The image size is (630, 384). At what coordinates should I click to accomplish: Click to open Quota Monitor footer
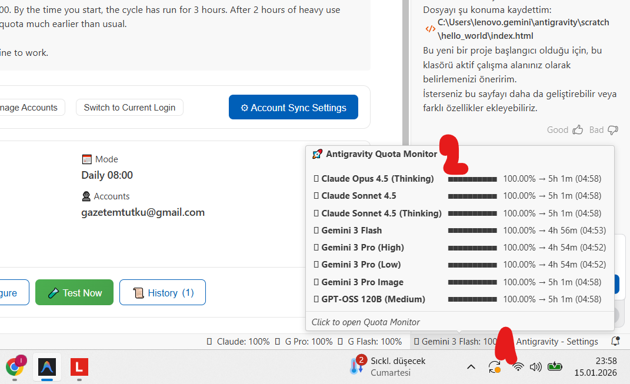pyautogui.click(x=366, y=322)
